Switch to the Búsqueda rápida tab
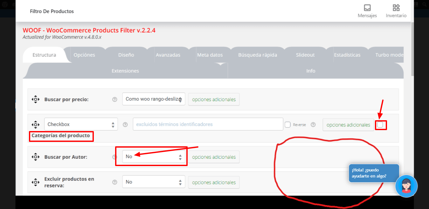 [258, 55]
